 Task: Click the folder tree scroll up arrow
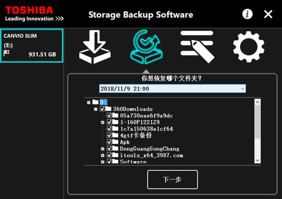257,102
